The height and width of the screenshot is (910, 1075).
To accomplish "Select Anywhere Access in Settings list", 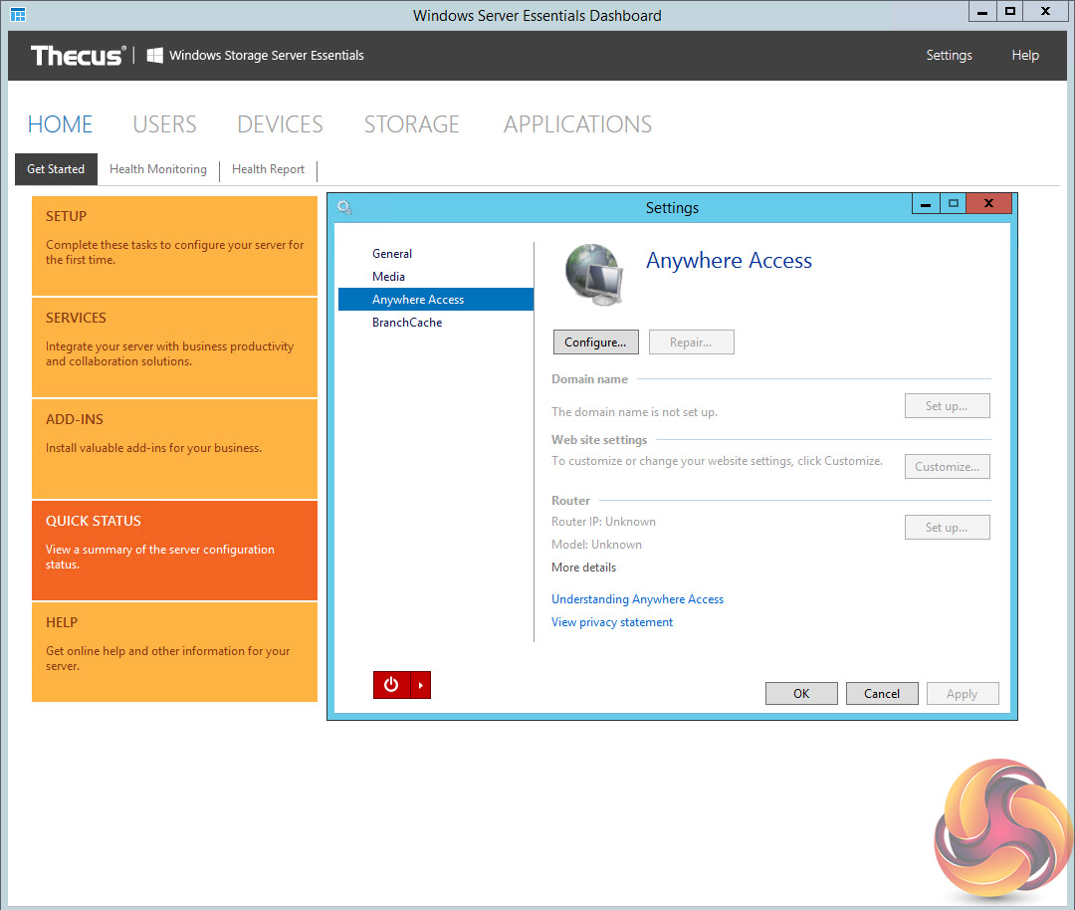I will [x=435, y=300].
